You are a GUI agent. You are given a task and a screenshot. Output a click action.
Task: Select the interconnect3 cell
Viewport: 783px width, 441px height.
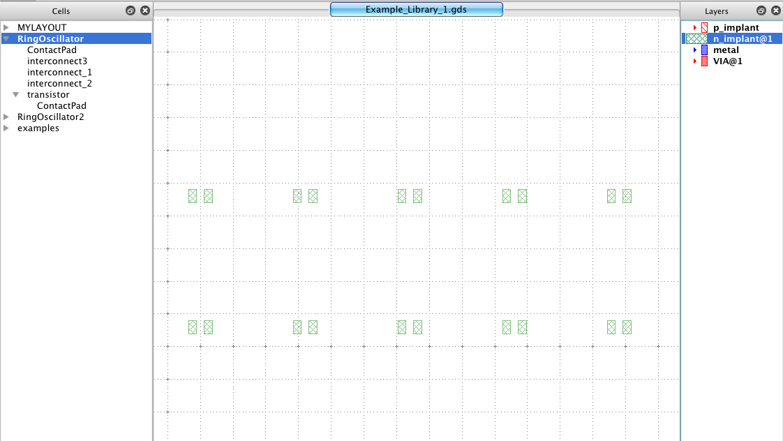pos(57,61)
